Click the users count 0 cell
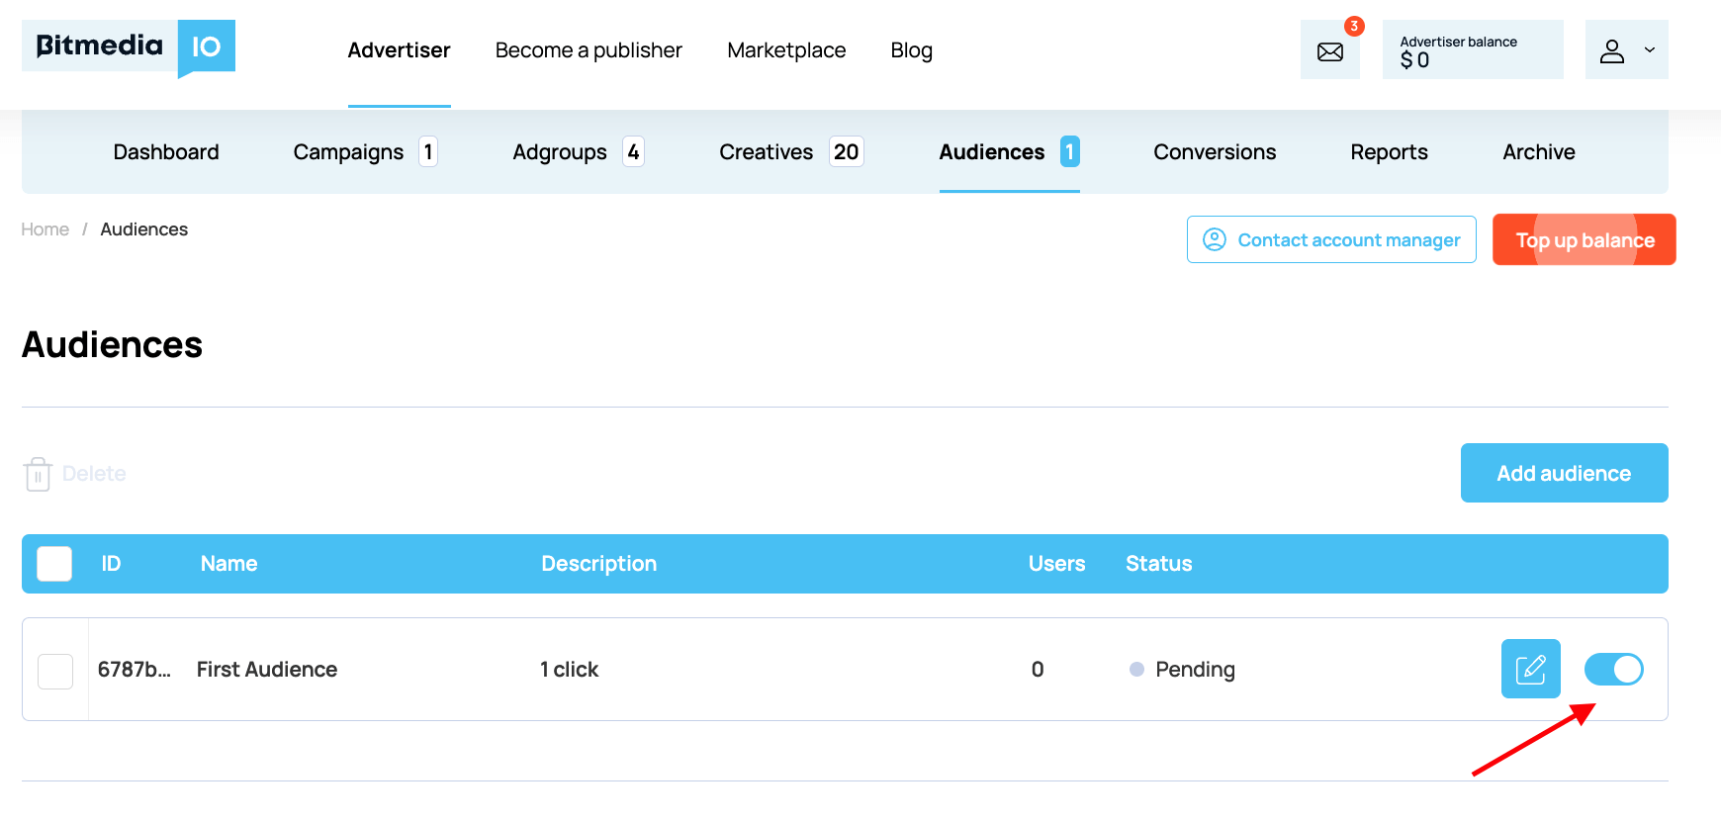Viewport: 1721px width, 825px height. click(1038, 670)
